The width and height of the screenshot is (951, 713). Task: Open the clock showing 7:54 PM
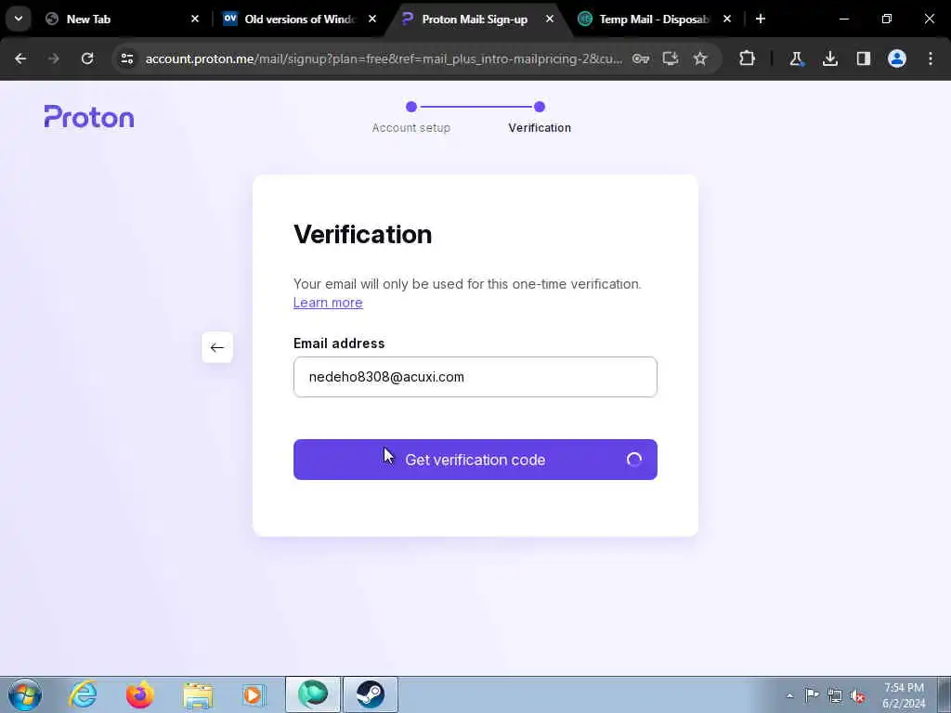[904, 695]
